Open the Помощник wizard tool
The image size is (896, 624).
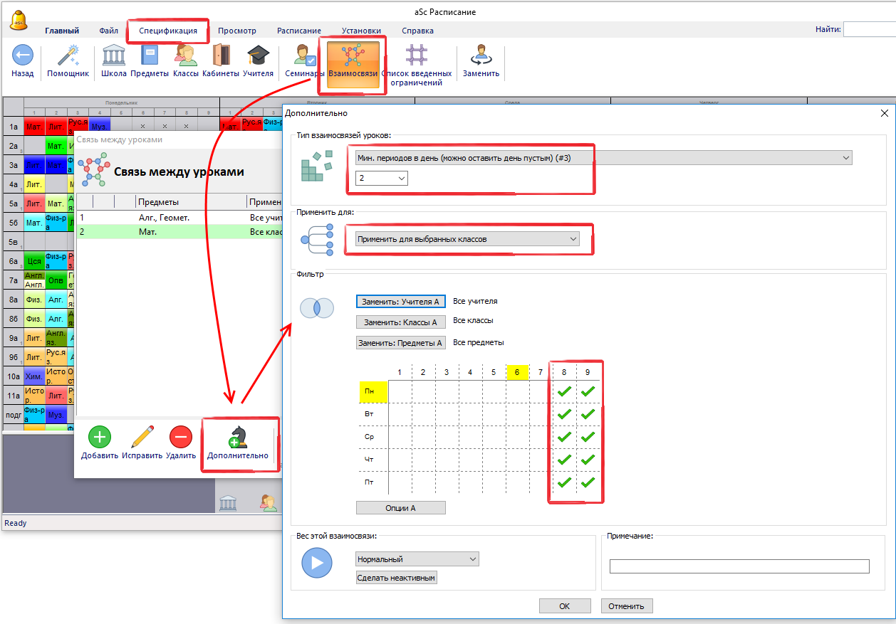[68, 56]
